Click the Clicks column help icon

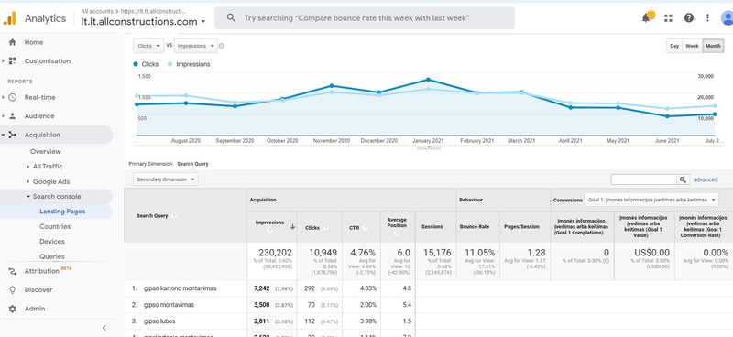point(325,228)
